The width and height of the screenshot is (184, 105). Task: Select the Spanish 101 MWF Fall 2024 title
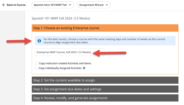61,18
